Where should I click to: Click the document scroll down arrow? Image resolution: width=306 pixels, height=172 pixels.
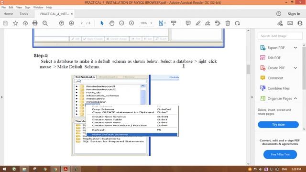(x=248, y=163)
